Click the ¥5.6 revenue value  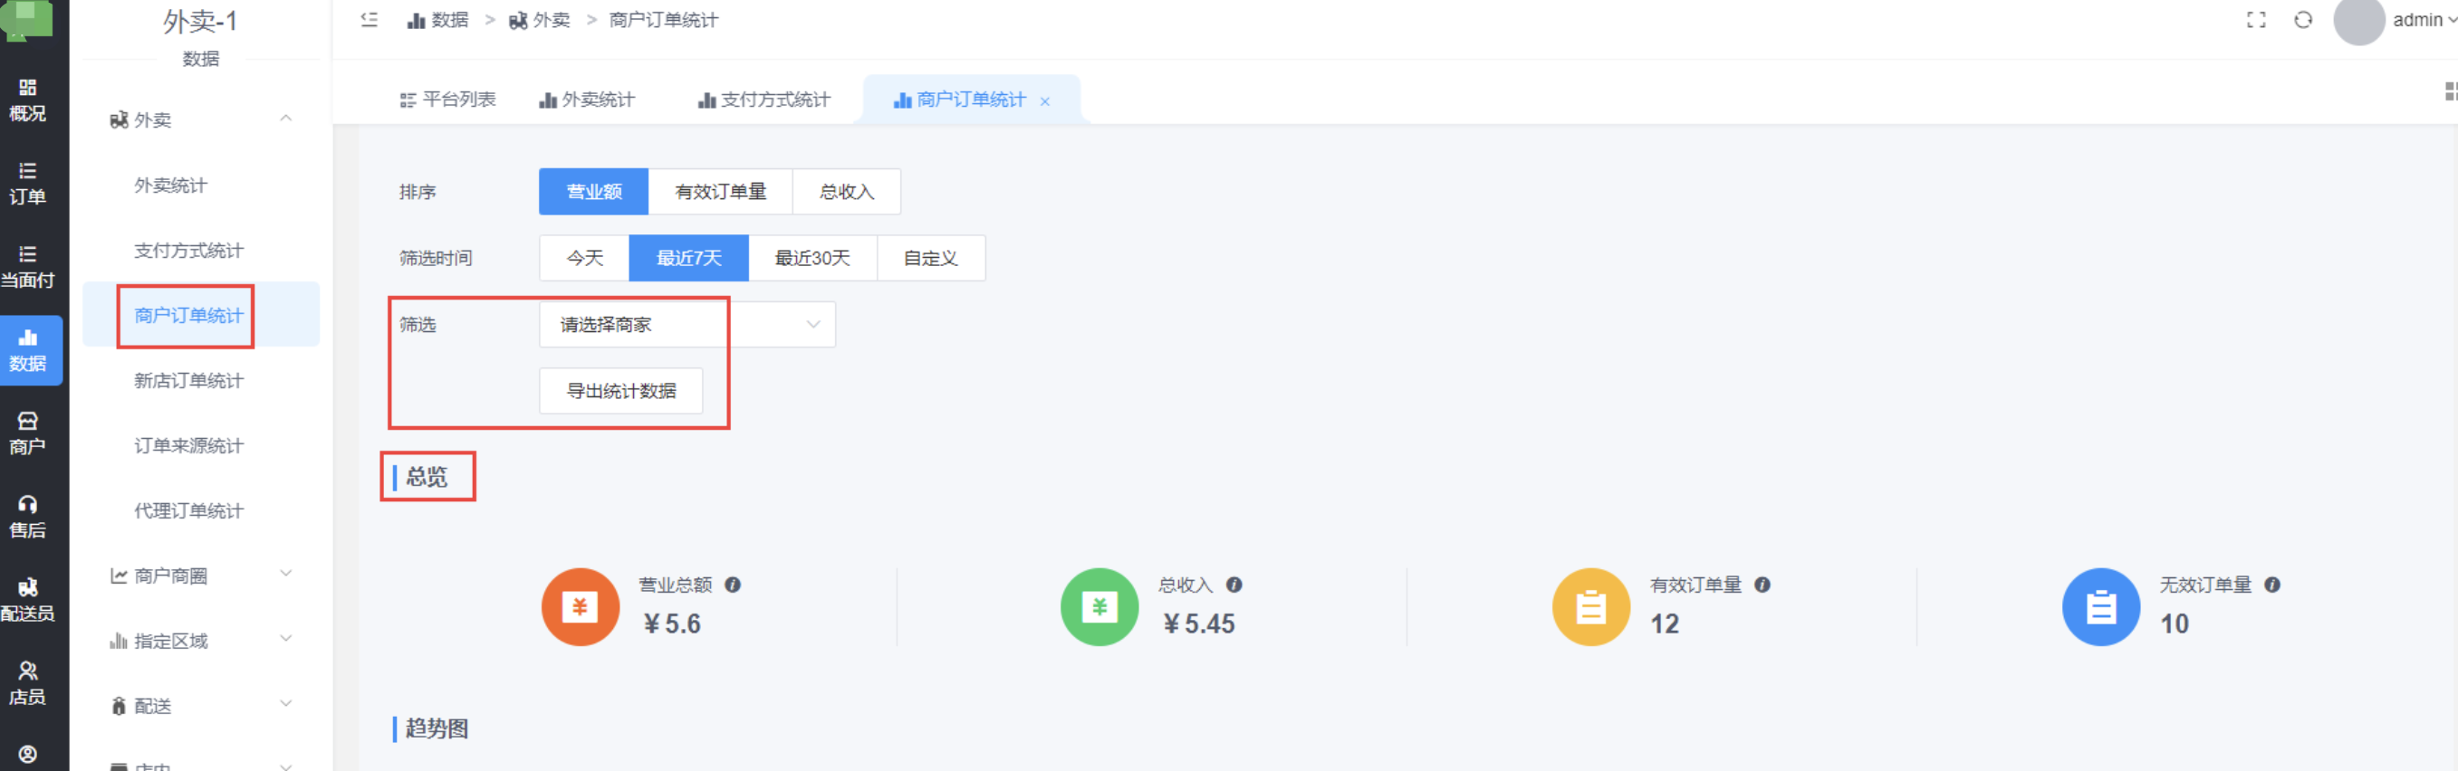click(x=673, y=623)
